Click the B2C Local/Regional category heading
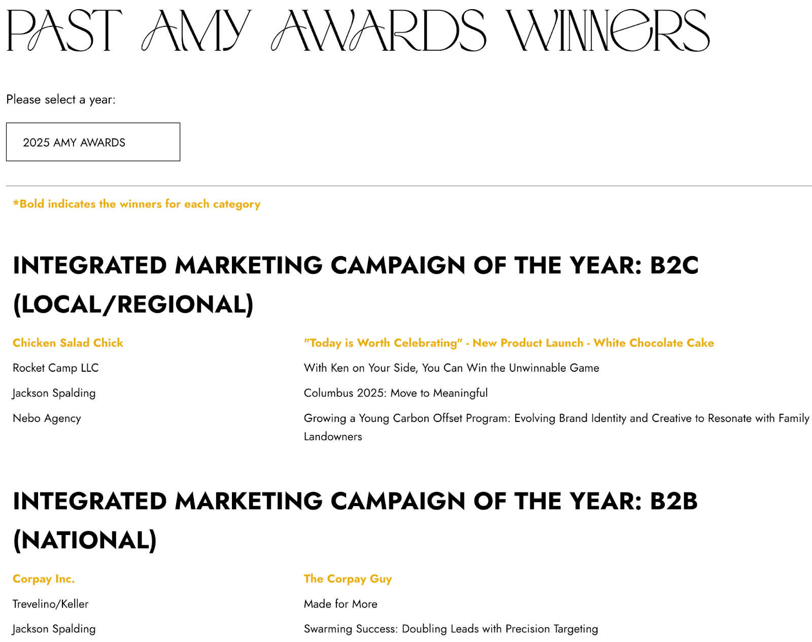 (356, 284)
